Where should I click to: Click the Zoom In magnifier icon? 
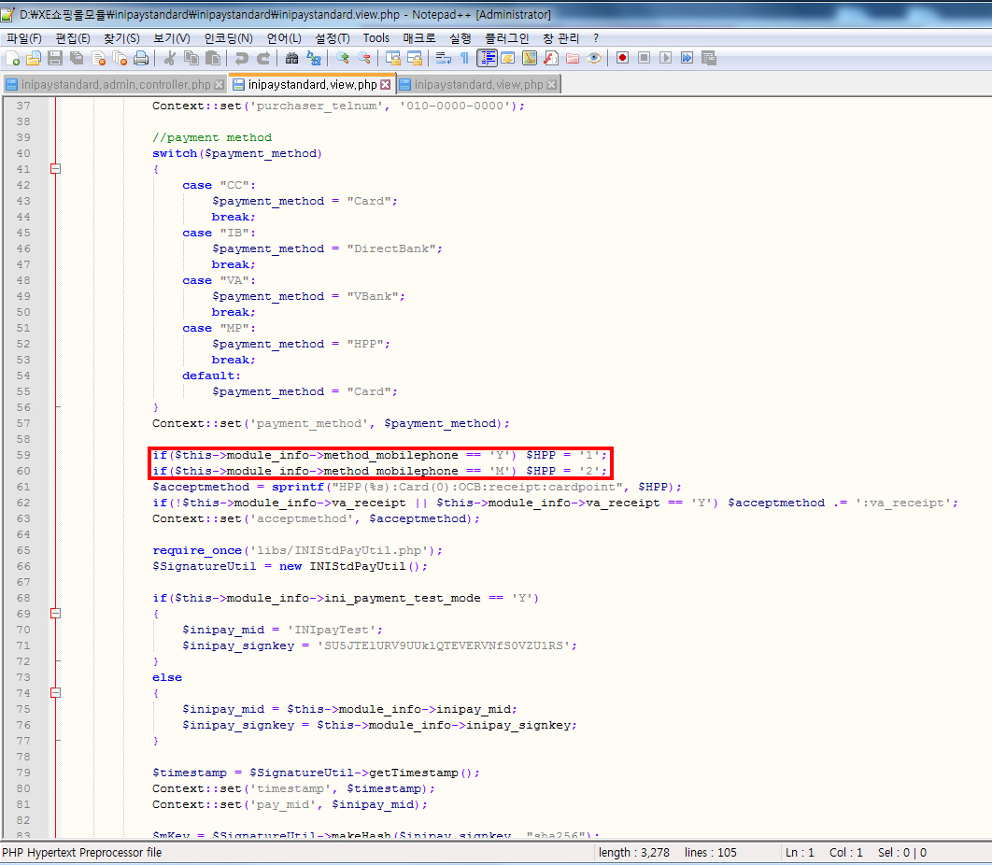(342, 58)
